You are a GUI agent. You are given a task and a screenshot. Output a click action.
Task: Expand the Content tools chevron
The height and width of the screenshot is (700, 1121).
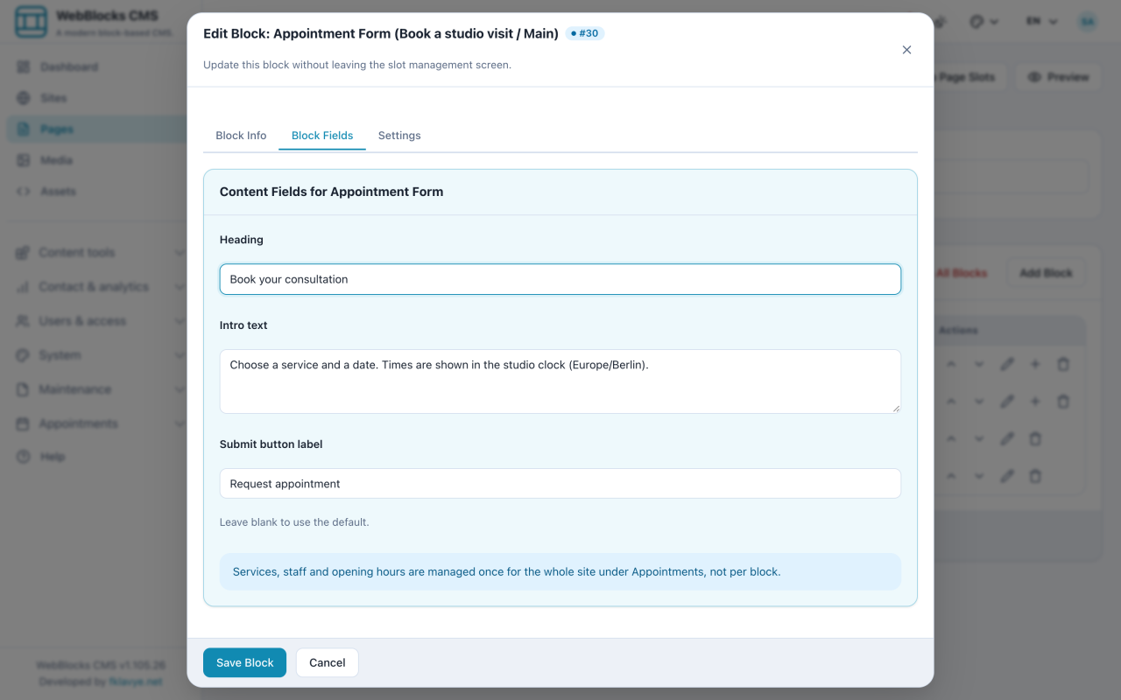coord(180,253)
